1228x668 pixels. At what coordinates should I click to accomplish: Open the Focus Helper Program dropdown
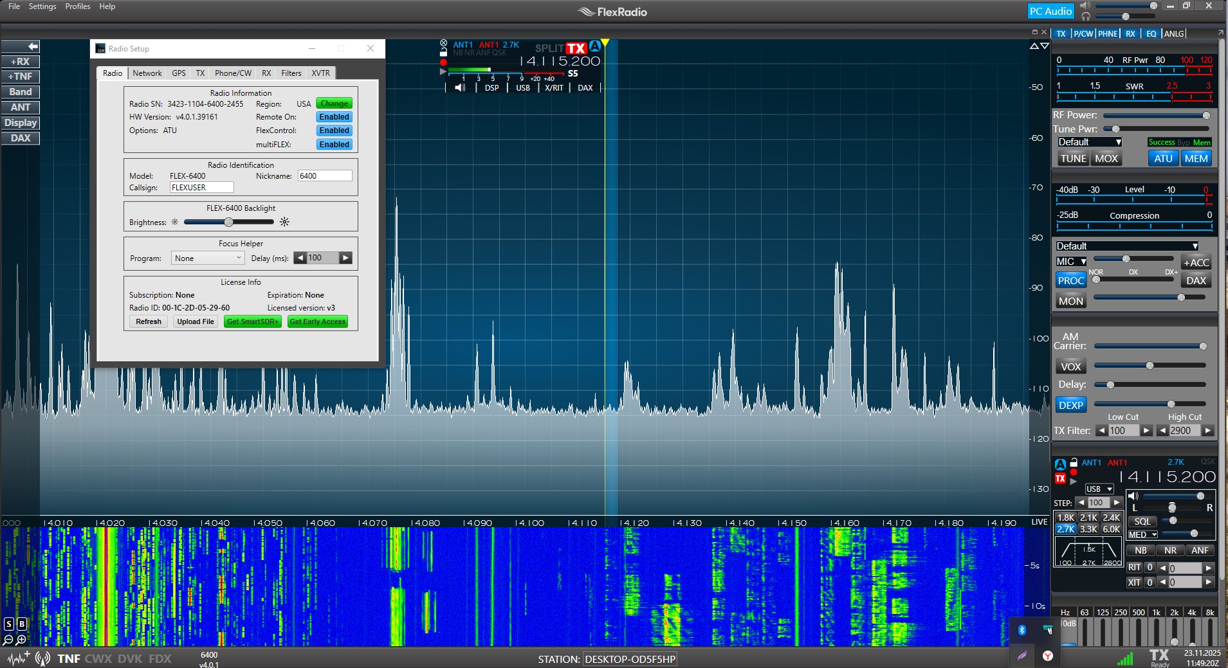coord(207,258)
